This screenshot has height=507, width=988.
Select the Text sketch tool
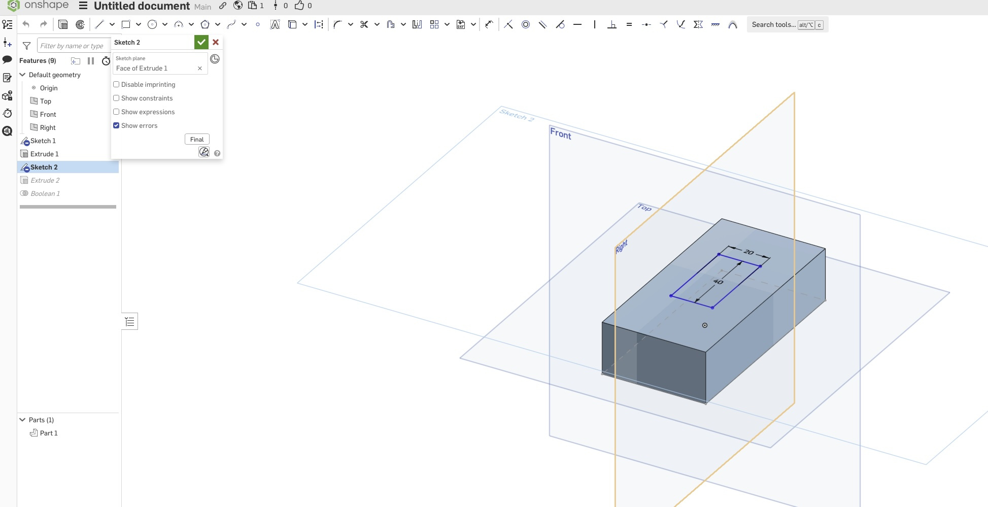click(x=275, y=24)
